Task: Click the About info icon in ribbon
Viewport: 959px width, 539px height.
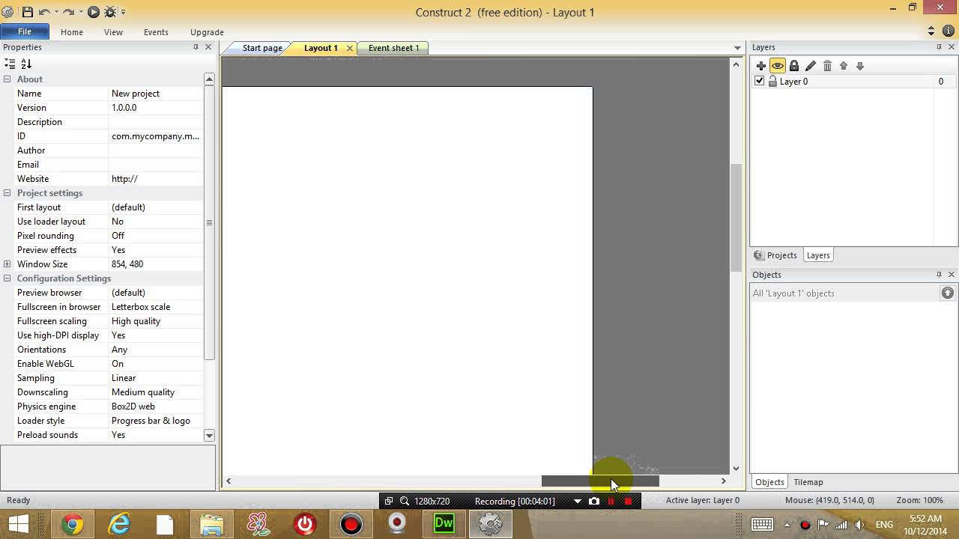Action: [948, 31]
